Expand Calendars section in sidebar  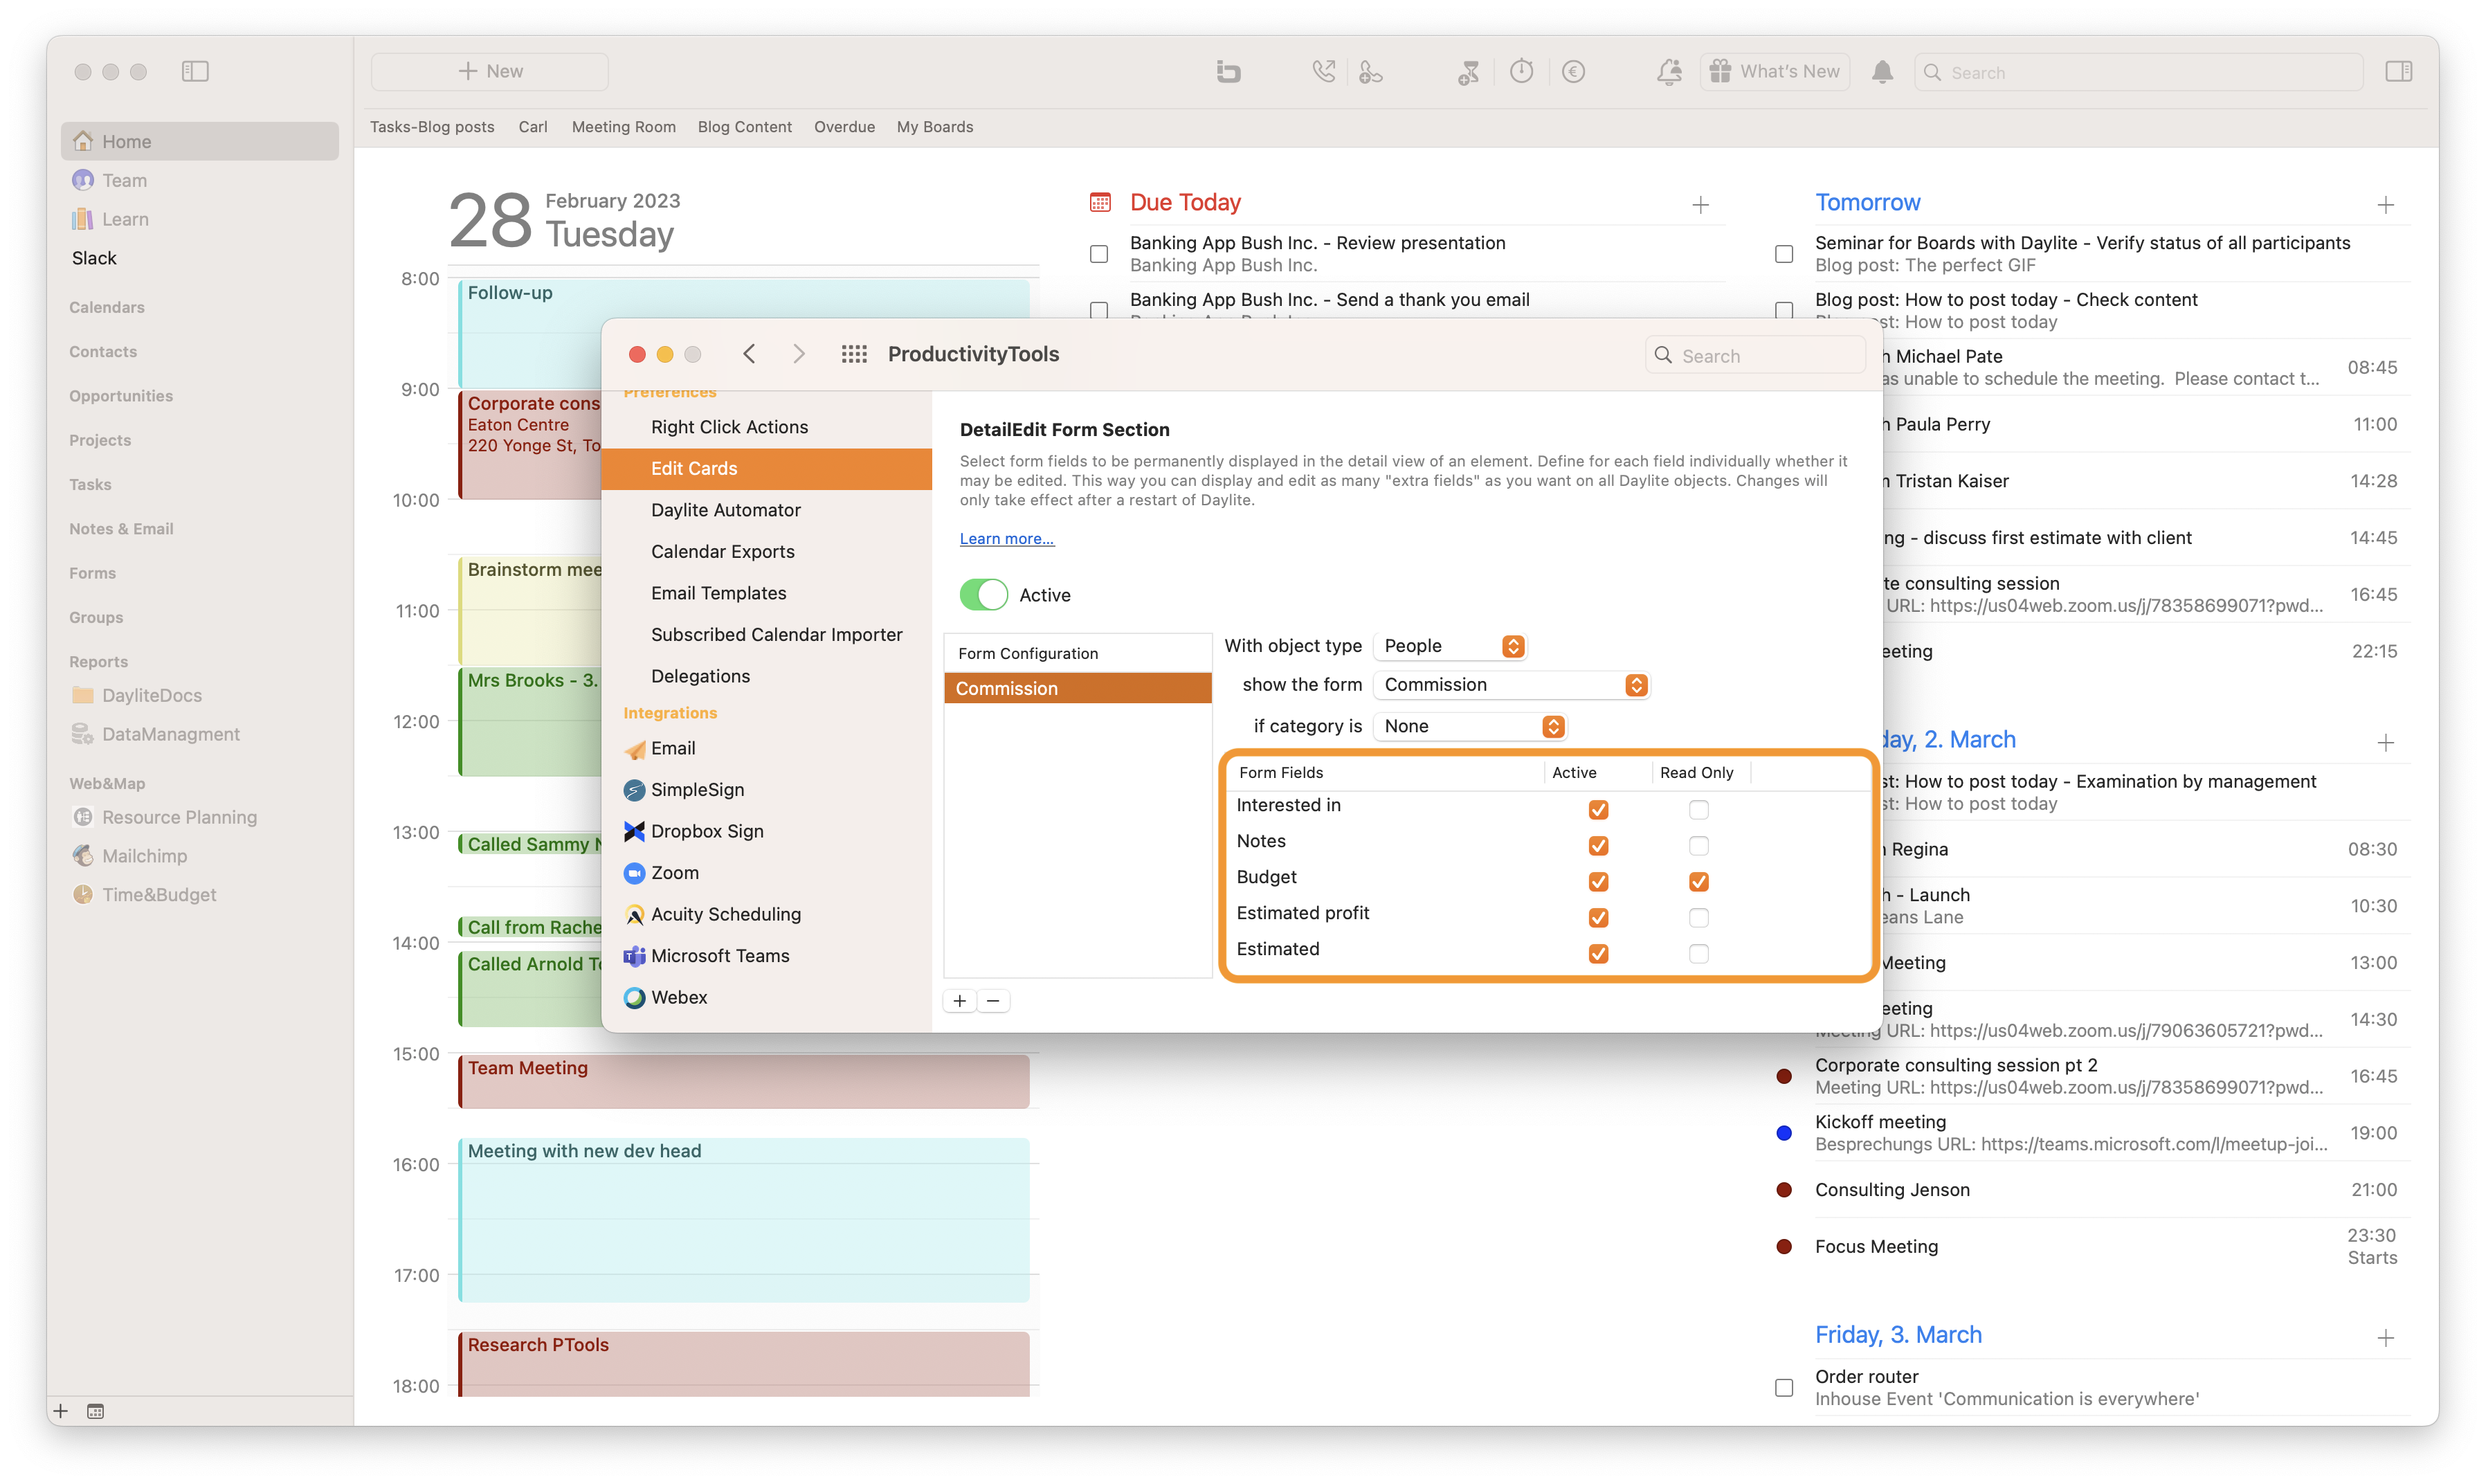(107, 307)
